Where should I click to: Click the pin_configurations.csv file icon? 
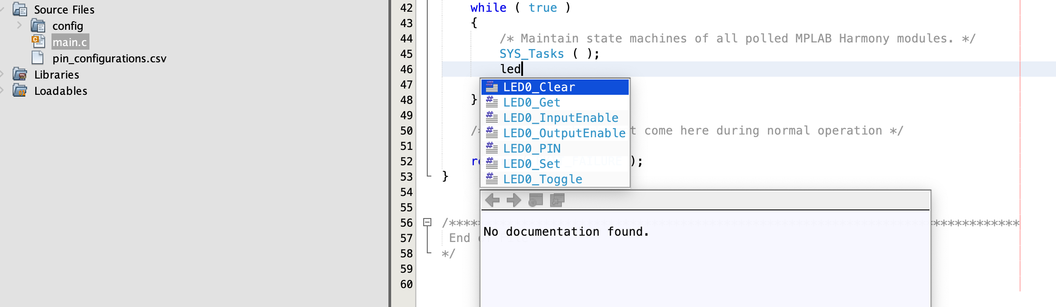pos(38,58)
